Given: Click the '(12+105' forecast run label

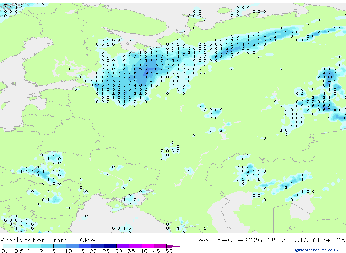Looking at the screenshot, I should pyautogui.click(x=329, y=240).
